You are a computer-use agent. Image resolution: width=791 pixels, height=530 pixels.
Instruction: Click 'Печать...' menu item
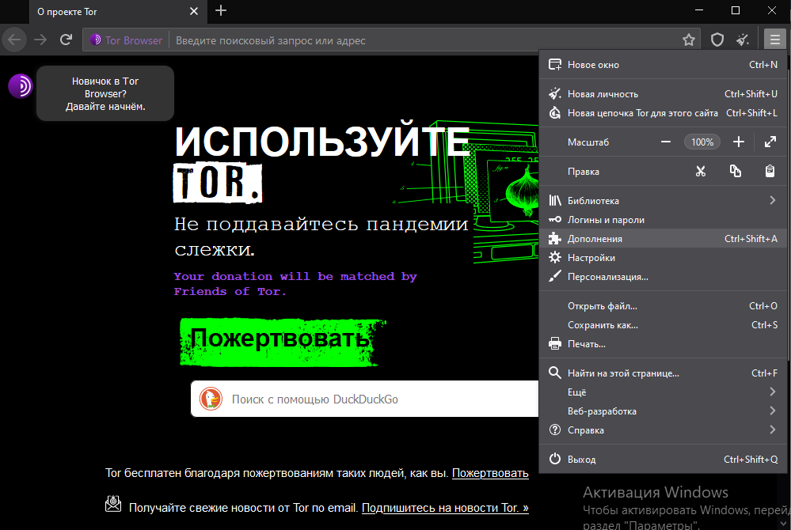coord(663,344)
